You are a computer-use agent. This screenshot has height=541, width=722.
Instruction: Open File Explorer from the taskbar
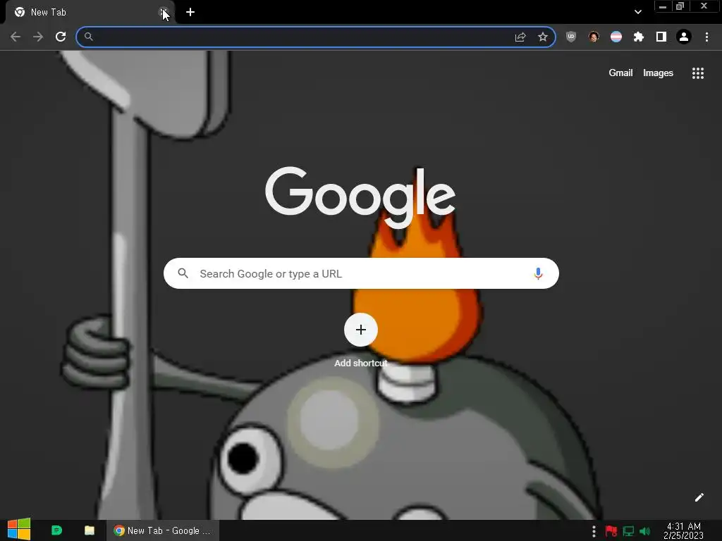pyautogui.click(x=90, y=530)
